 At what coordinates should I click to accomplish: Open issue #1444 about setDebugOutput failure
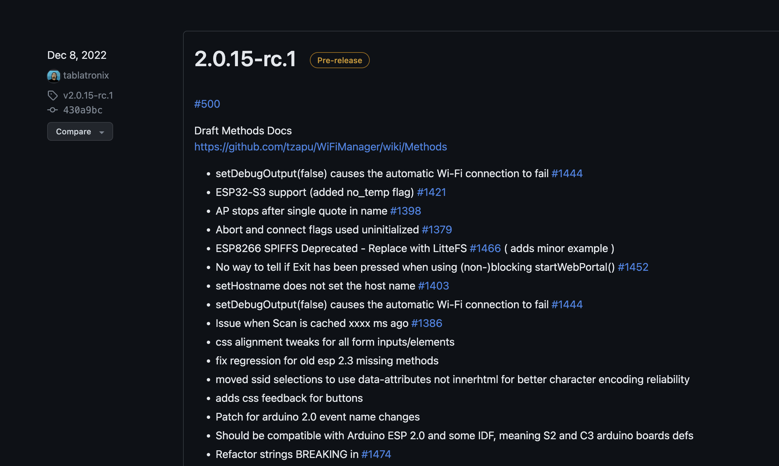pyautogui.click(x=567, y=173)
